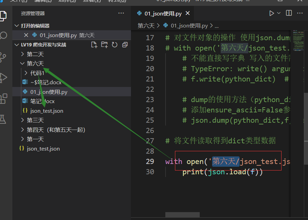The width and height of the screenshot is (308, 220).
Task: Open Explorer panel more actions menu
Action: pyautogui.click(x=121, y=13)
